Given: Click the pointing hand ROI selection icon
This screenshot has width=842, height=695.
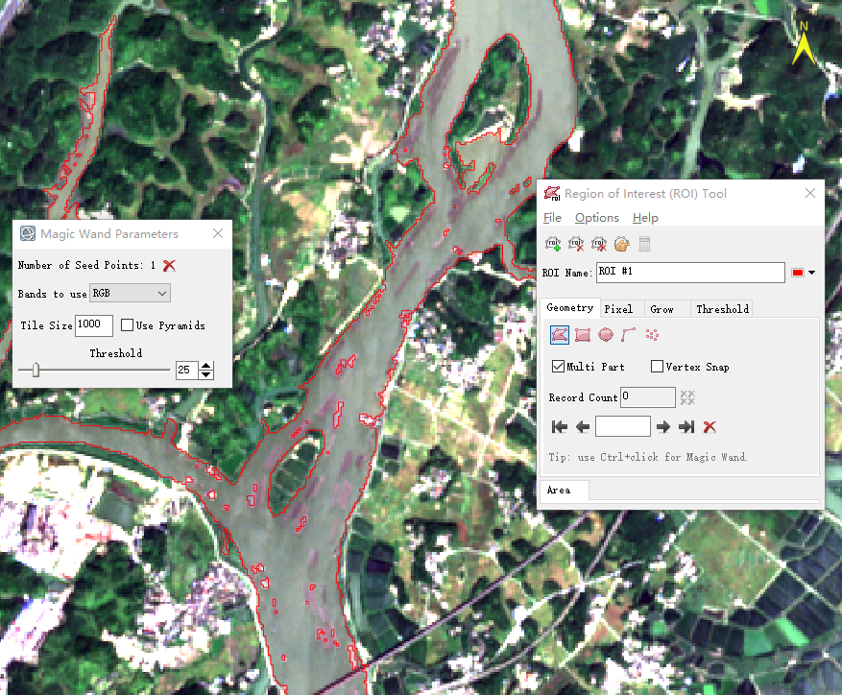Looking at the screenshot, I should 622,245.
